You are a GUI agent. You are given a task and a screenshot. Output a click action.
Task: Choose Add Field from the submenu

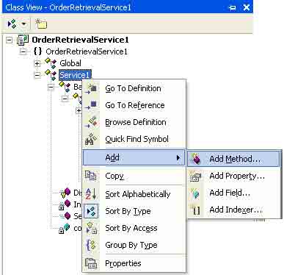233,193
